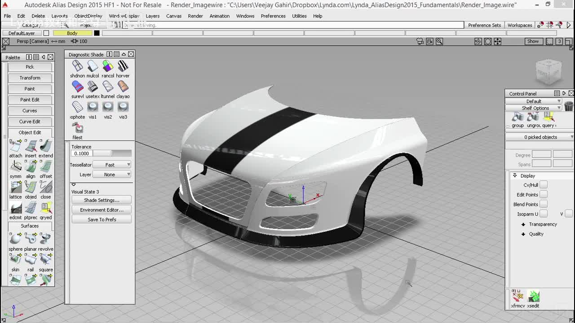The width and height of the screenshot is (575, 323).
Task: Select the extend tool icon
Action: point(46,145)
